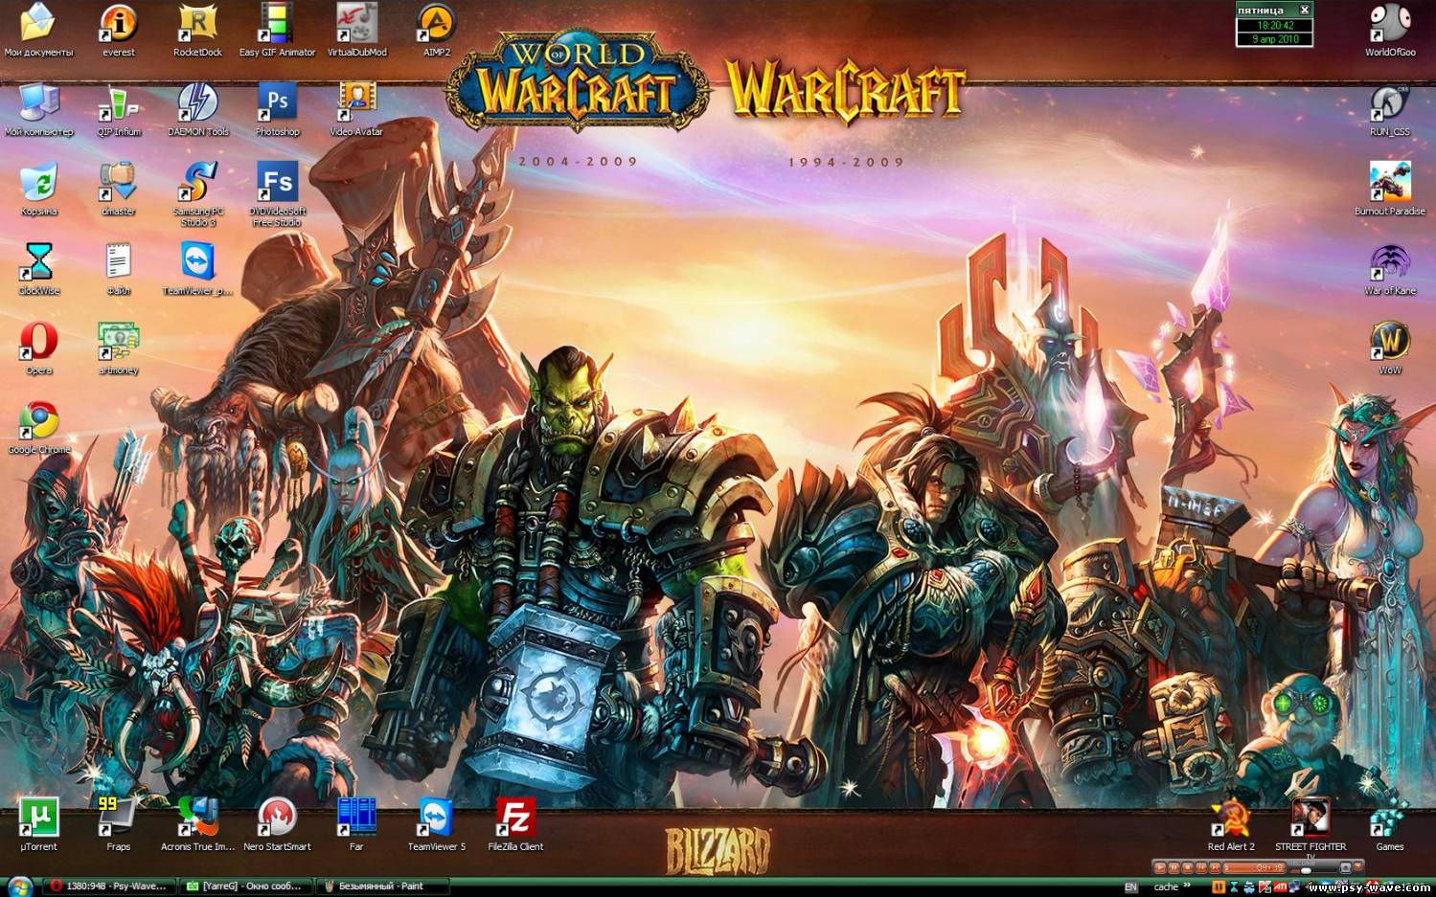
Task: Change EN language indicator
Action: click(1130, 887)
